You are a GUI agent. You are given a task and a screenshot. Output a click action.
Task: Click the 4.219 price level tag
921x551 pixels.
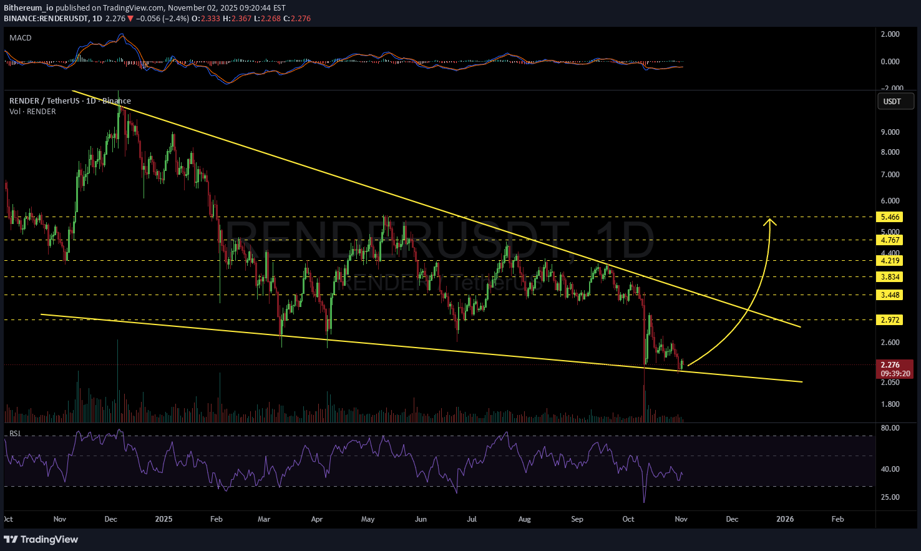(x=890, y=260)
